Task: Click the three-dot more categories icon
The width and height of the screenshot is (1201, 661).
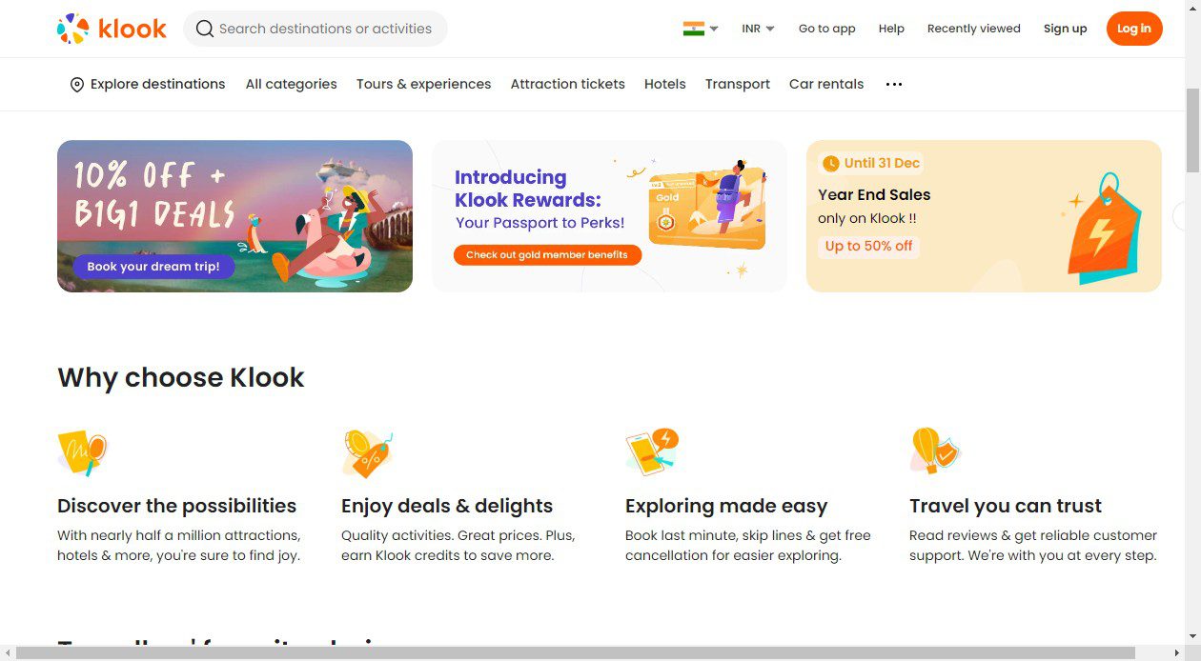Action: 893,85
